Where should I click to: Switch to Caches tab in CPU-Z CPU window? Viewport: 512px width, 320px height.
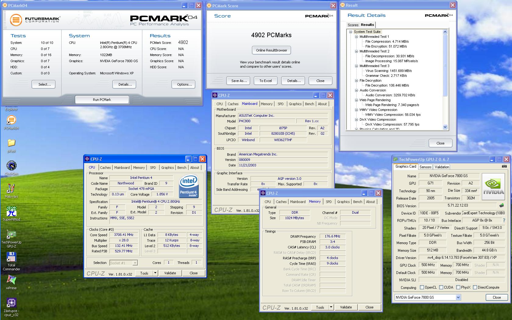click(105, 168)
